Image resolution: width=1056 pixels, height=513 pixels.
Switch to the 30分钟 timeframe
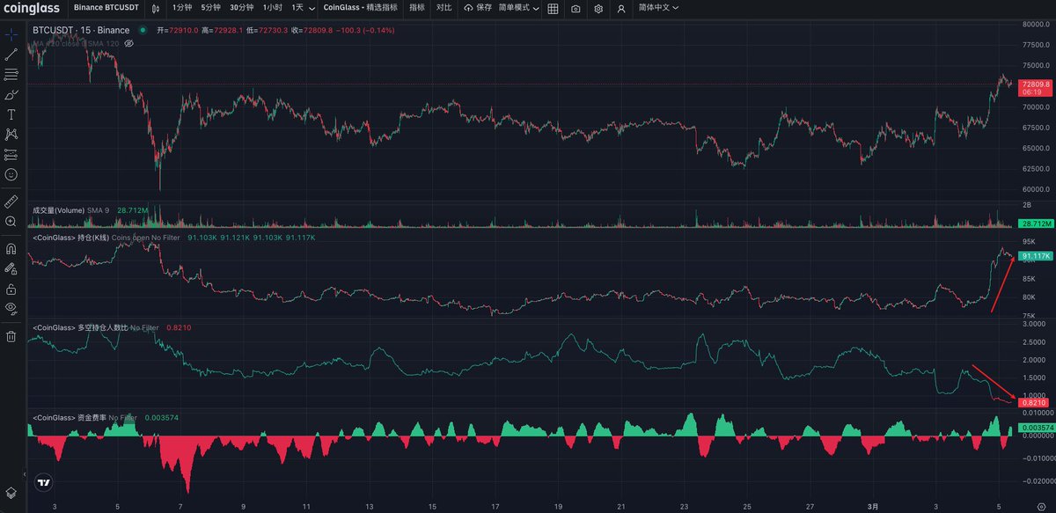tap(240, 7)
